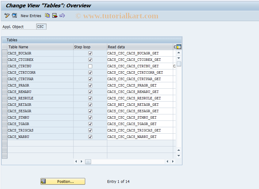Screen dimensions: 259x189
Task: Click the New Entries button
Action: 30,16
